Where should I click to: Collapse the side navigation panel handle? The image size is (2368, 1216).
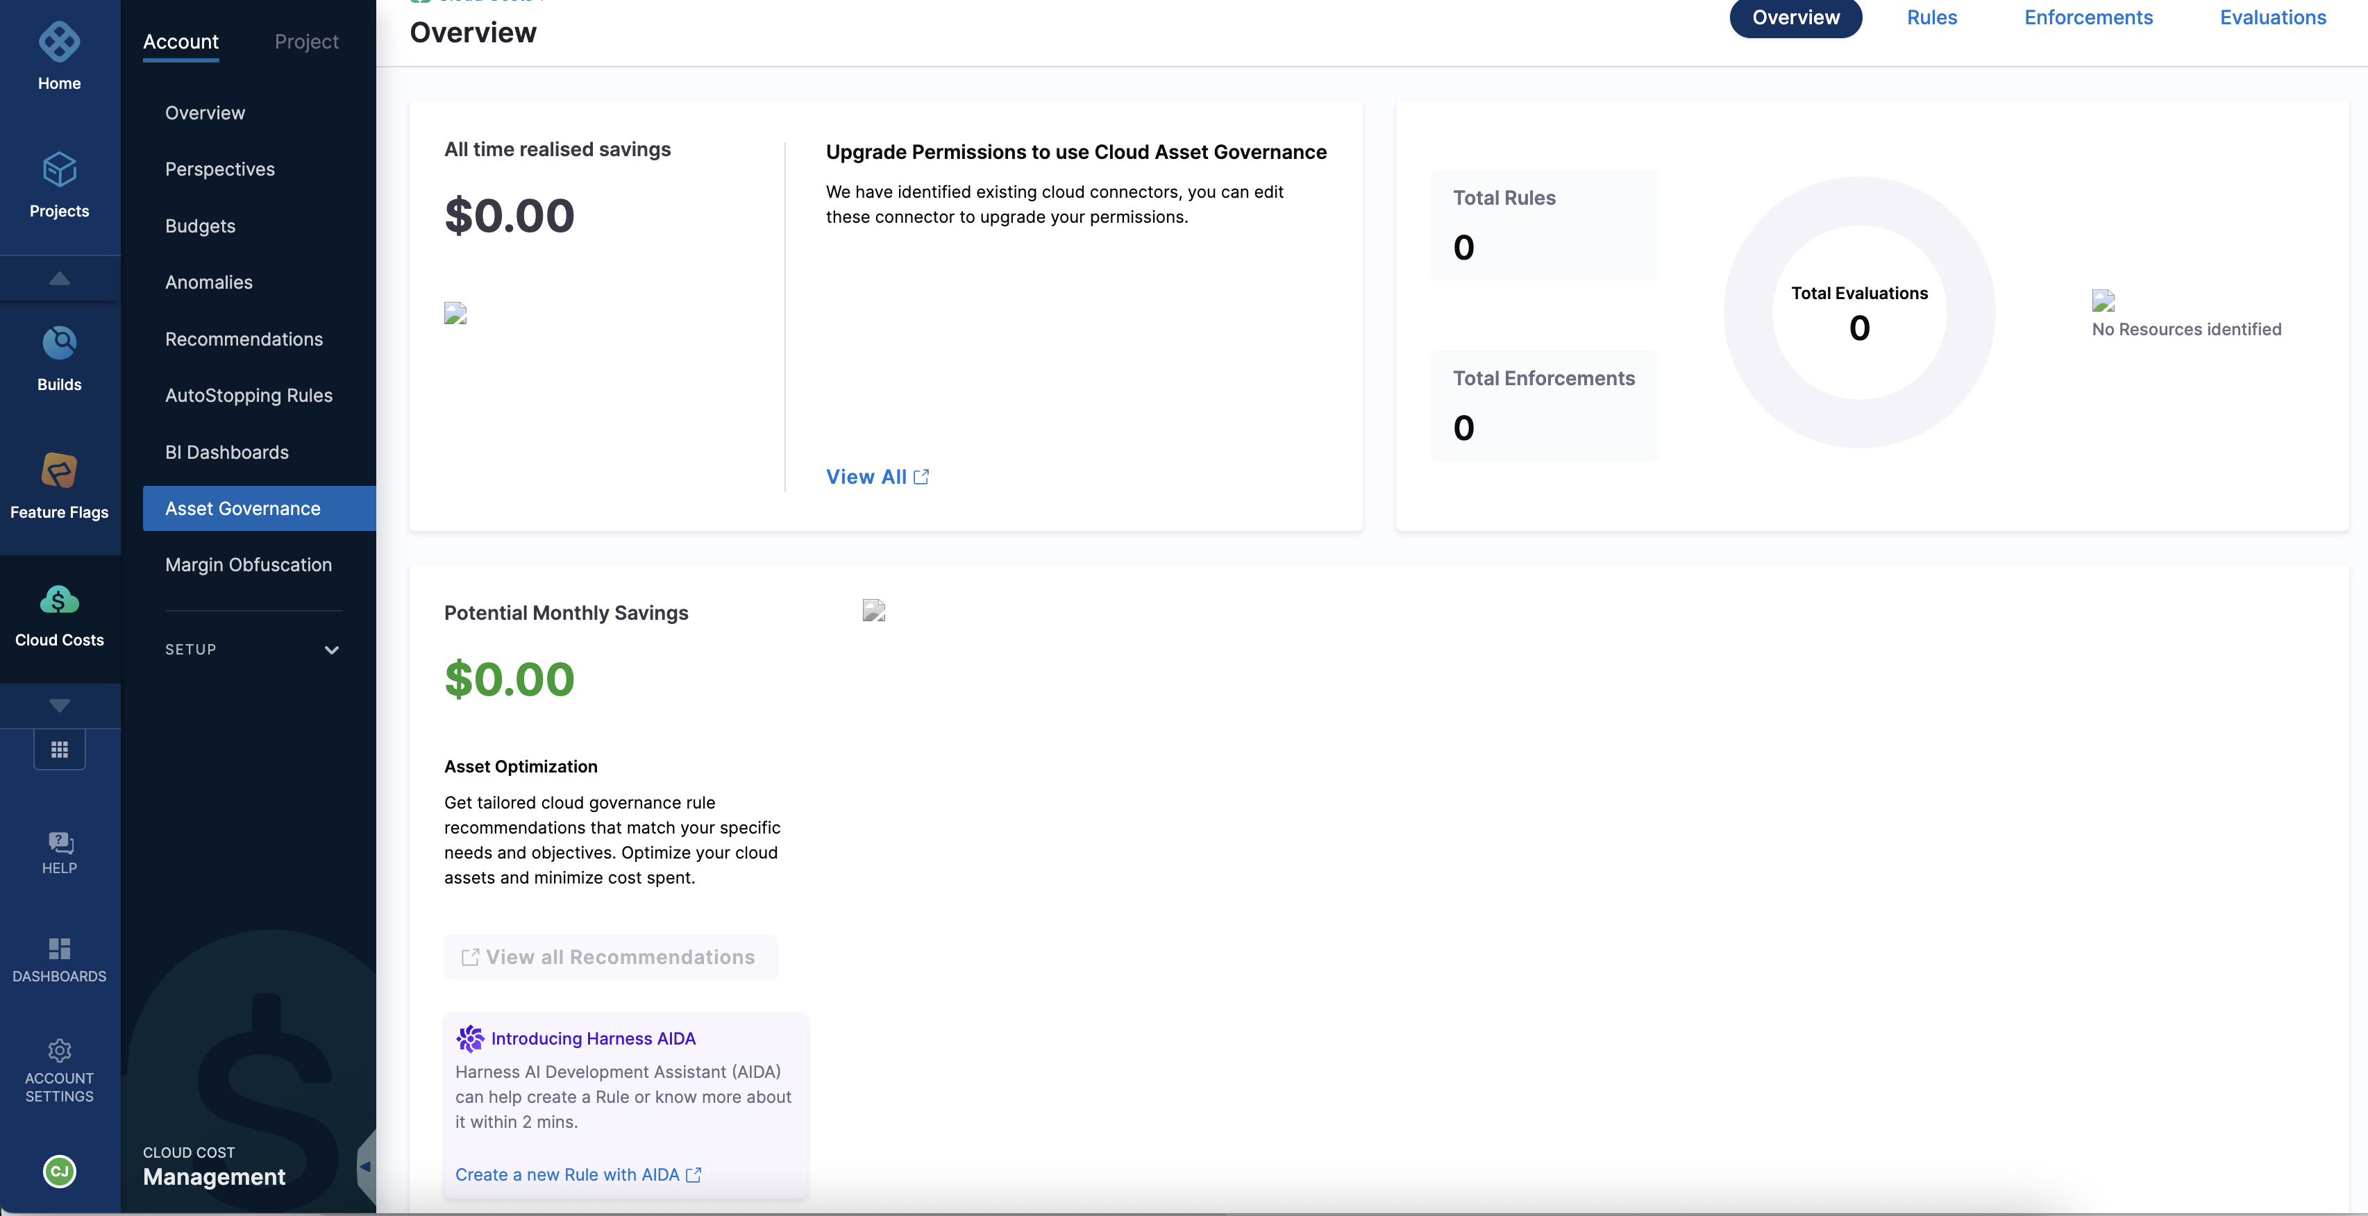pyautogui.click(x=365, y=1166)
